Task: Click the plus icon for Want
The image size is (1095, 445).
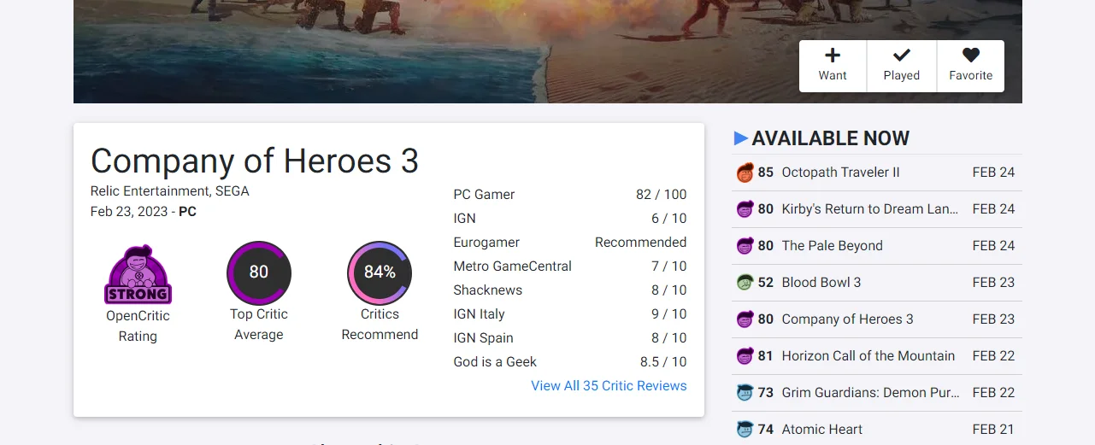Action: (x=833, y=56)
